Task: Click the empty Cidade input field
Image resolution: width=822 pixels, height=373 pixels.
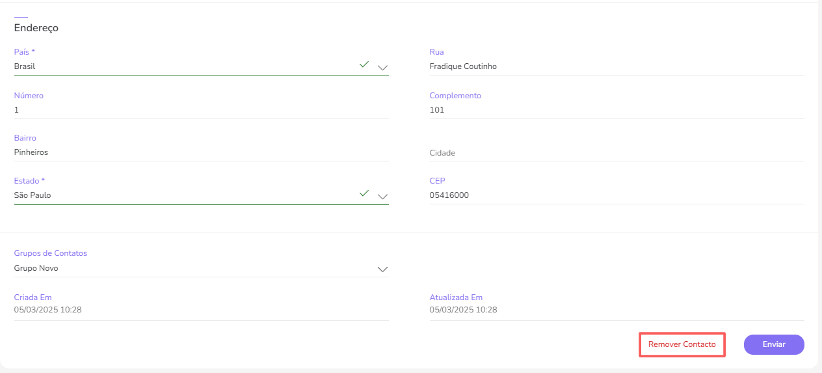Action: [x=616, y=153]
